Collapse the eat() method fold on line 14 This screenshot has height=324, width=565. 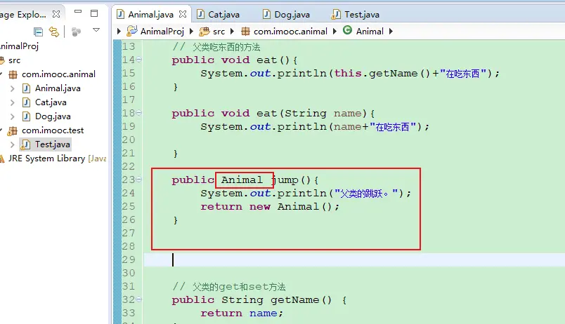[139, 60]
